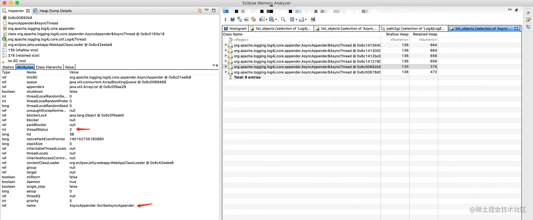Open the heap dump overview info icon
This screenshot has width=533, height=220.
225,19
